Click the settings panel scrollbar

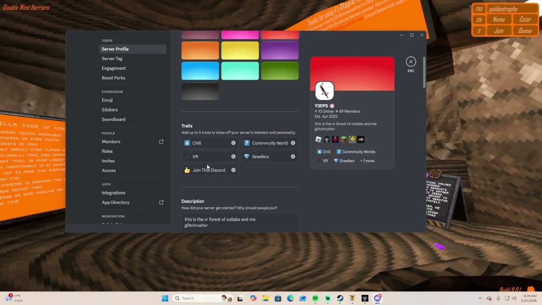coord(424,72)
